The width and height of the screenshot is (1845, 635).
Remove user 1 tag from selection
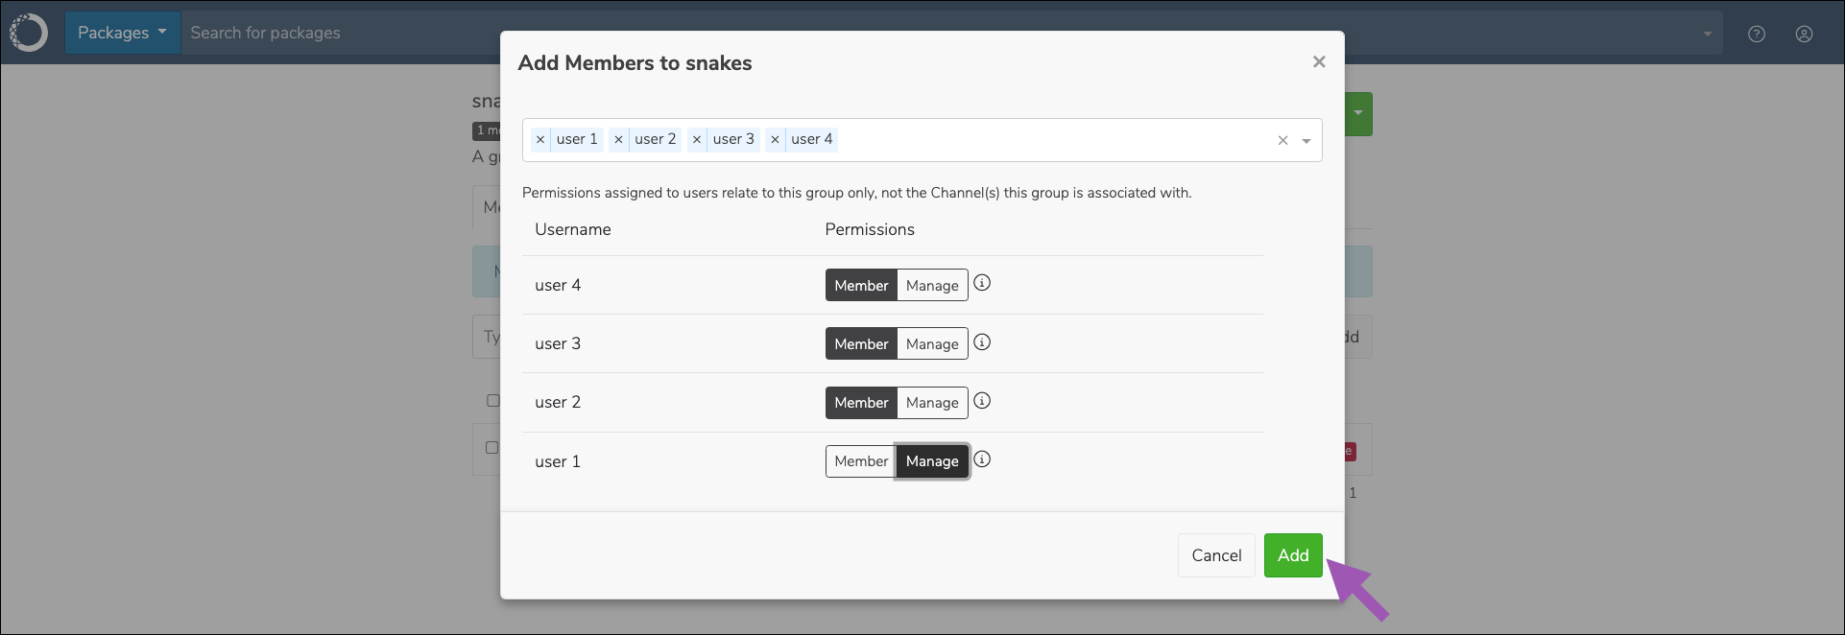[540, 140]
